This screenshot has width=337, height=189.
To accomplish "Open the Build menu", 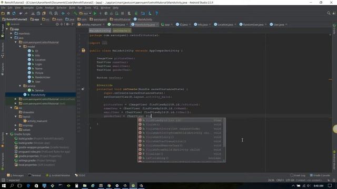I will [72, 8].
